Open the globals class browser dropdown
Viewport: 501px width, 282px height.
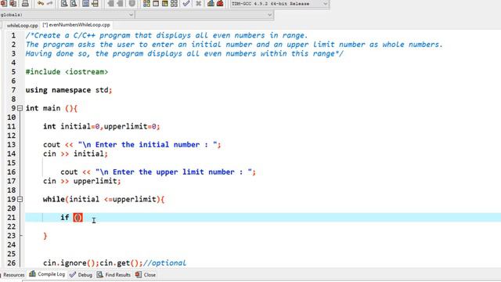67,15
